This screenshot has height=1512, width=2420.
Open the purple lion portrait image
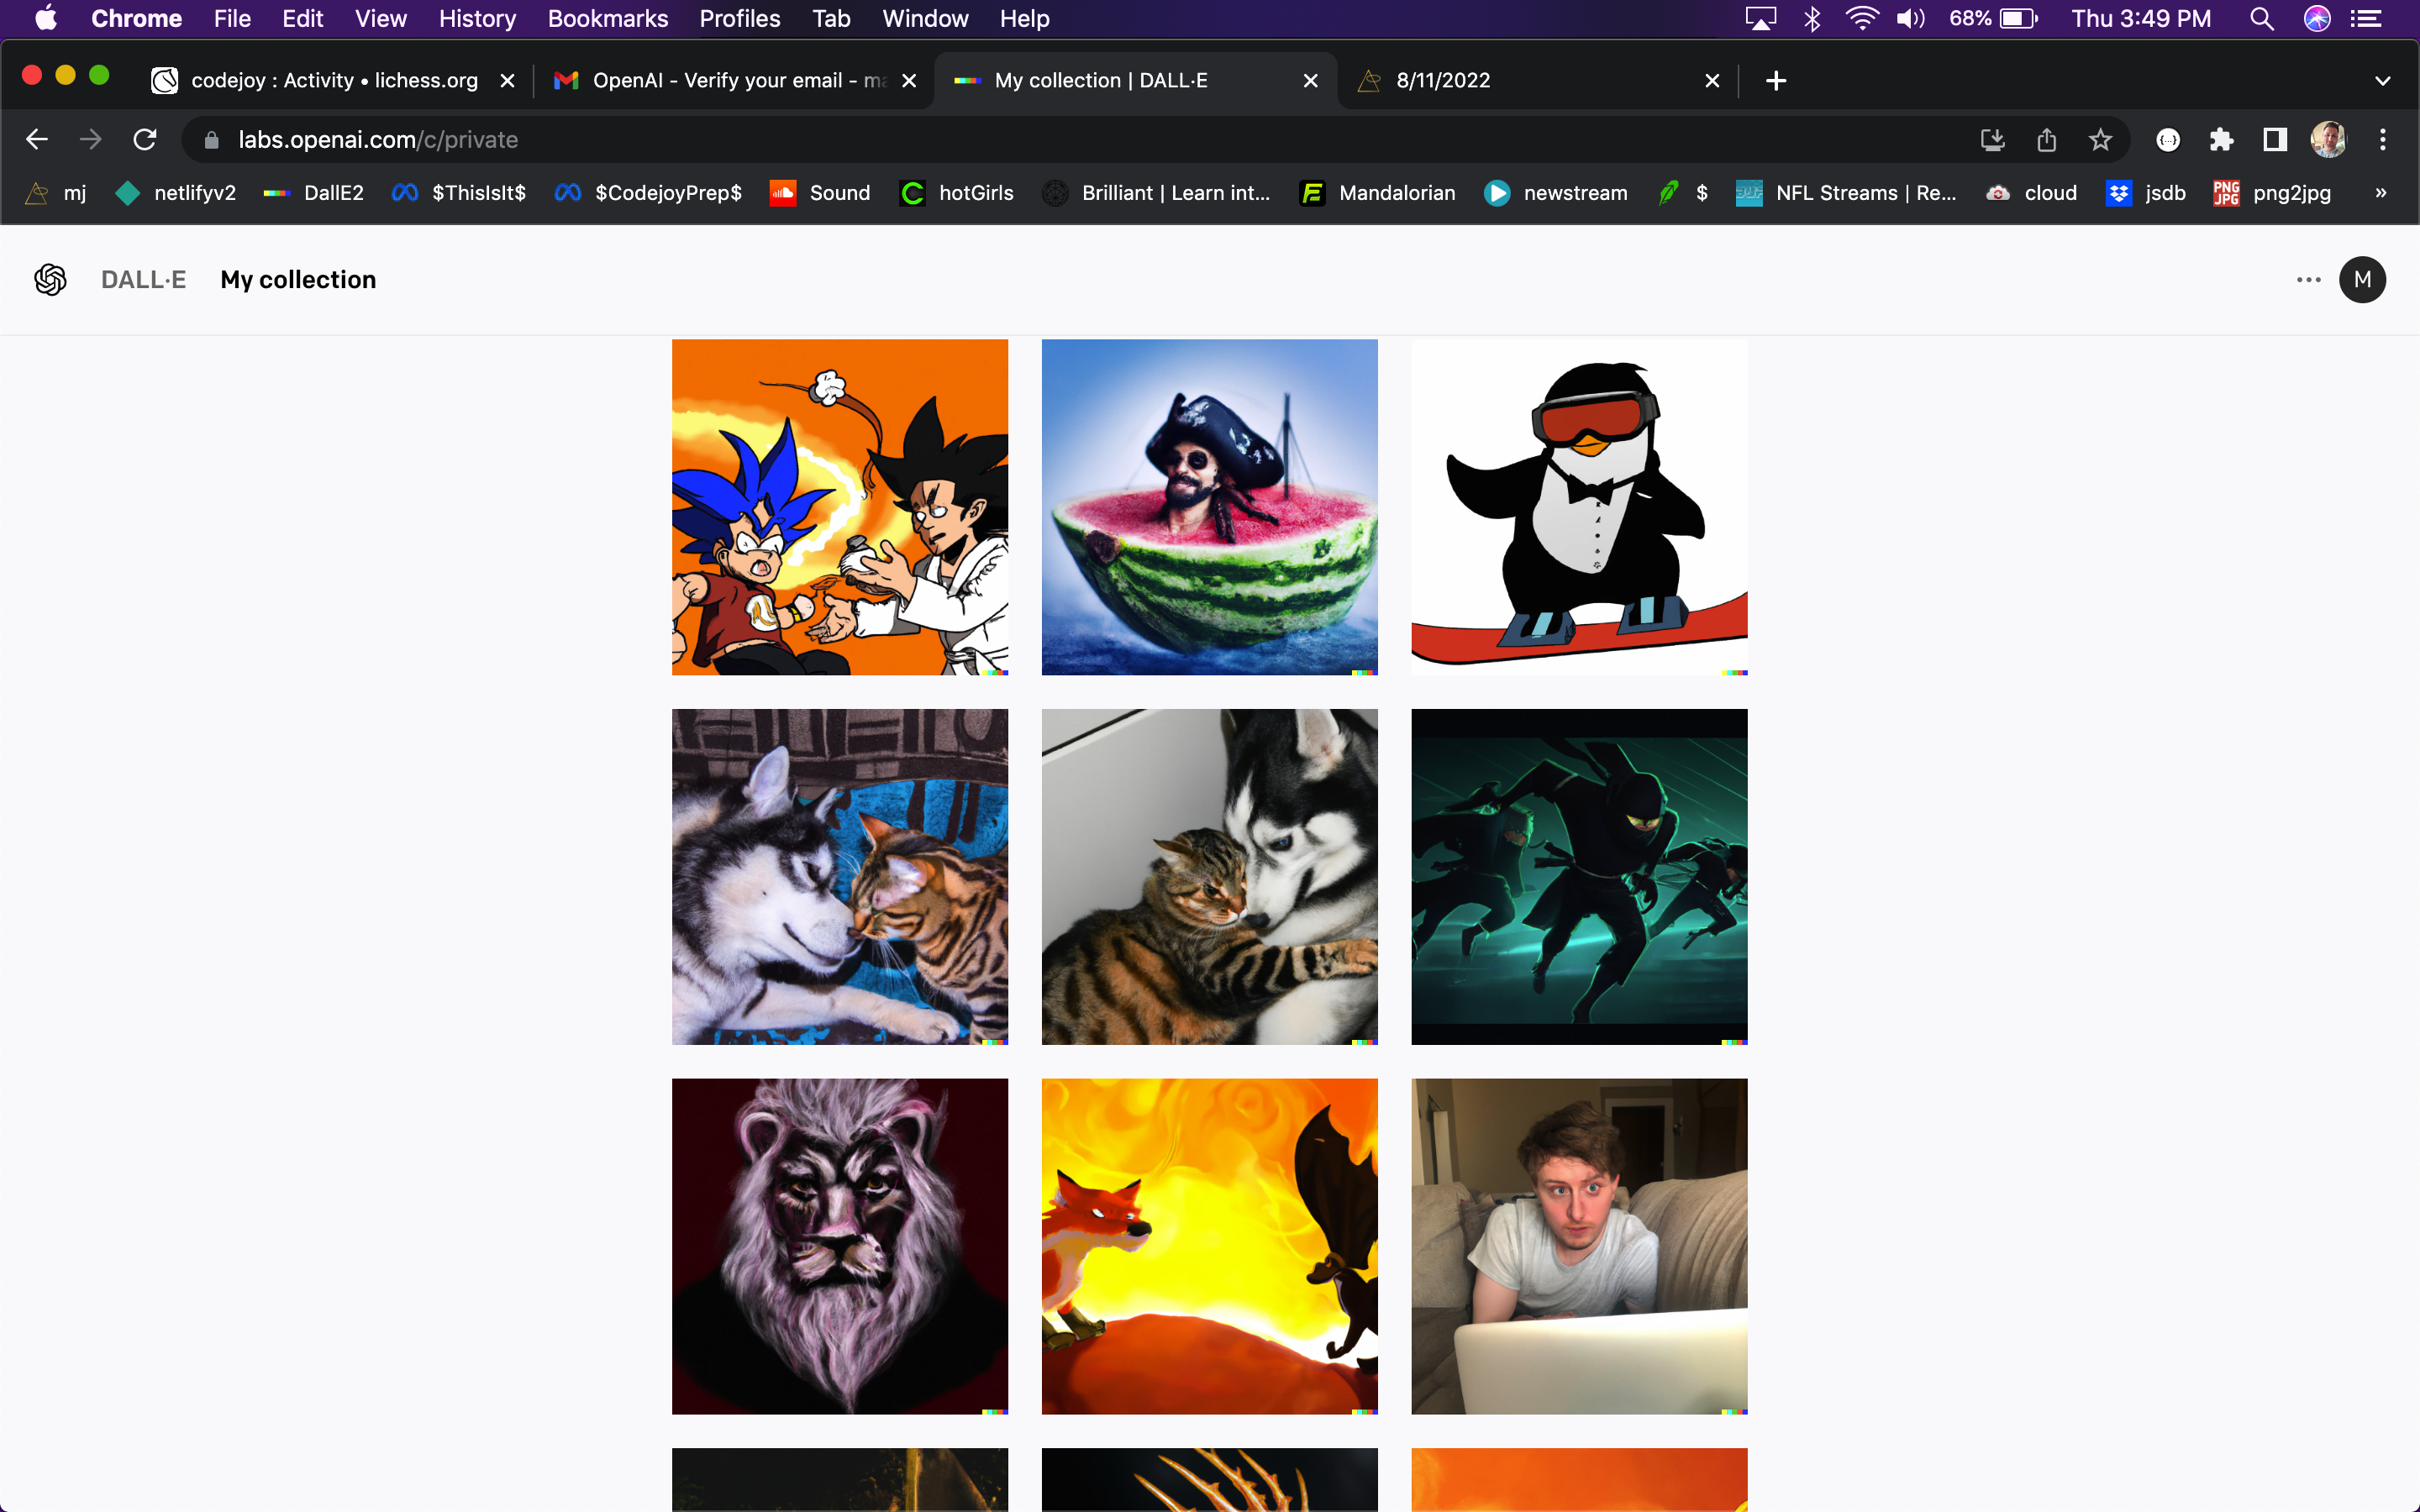tap(840, 1246)
